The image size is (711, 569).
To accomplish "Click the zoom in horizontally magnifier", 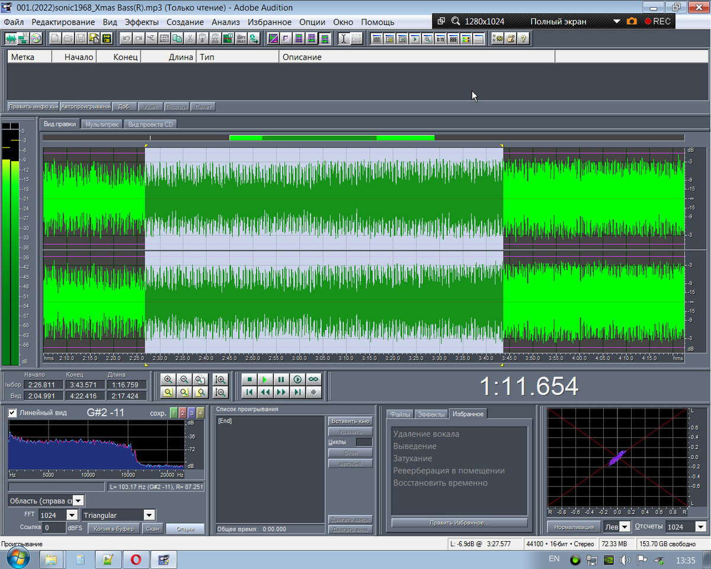I will tap(168, 379).
